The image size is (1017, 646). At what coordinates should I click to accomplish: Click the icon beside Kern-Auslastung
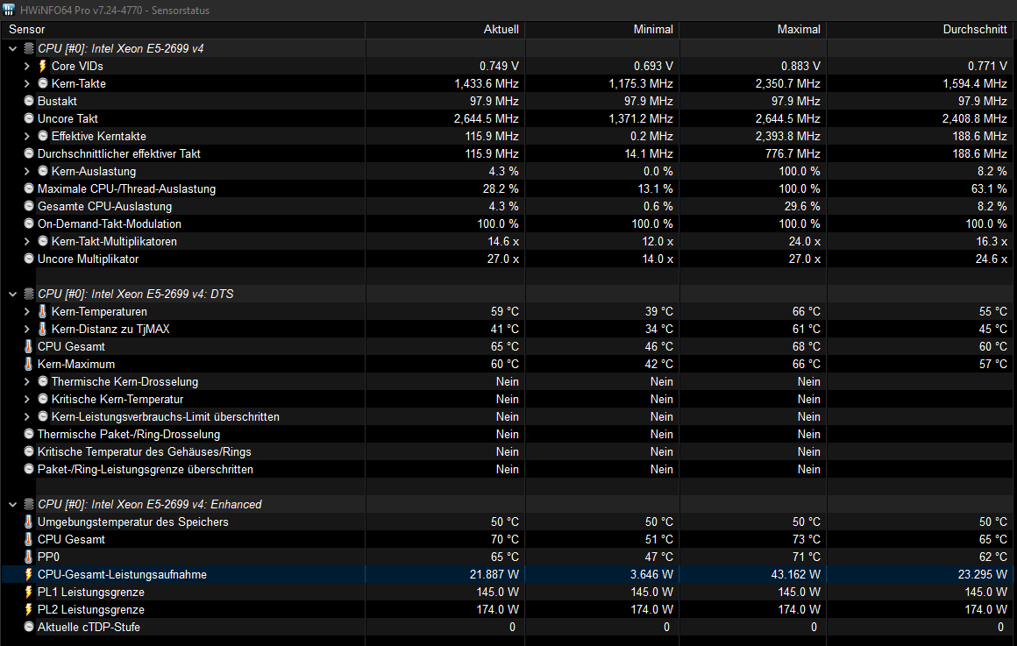(x=43, y=171)
